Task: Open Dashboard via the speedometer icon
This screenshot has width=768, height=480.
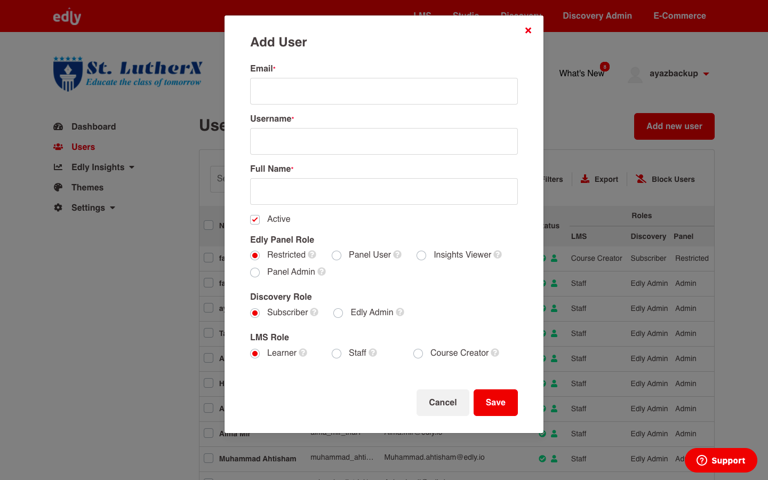Action: pyautogui.click(x=58, y=126)
